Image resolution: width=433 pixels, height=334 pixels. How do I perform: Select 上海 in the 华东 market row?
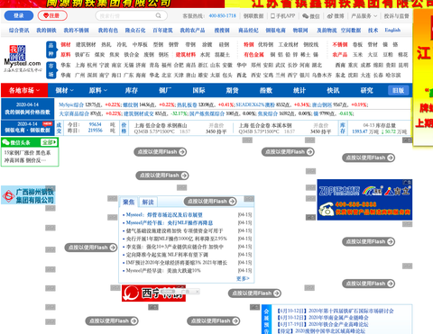tap(79, 65)
